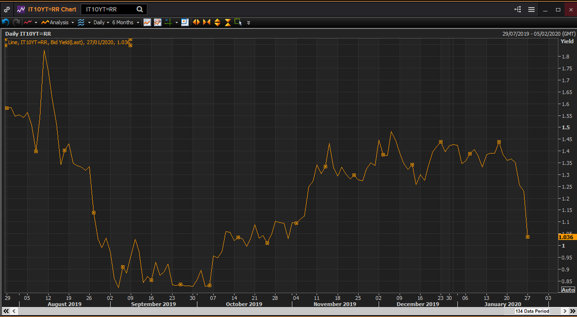This screenshot has width=577, height=317.
Task: Select the Analysis wave icon
Action: pos(82,22)
